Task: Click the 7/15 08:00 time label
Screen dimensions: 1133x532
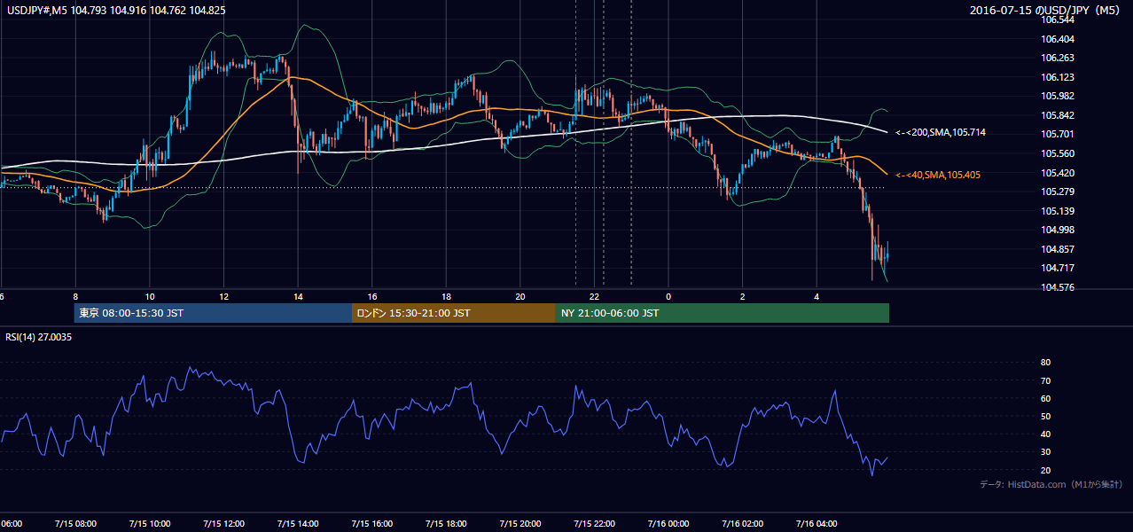Action: pos(75,523)
